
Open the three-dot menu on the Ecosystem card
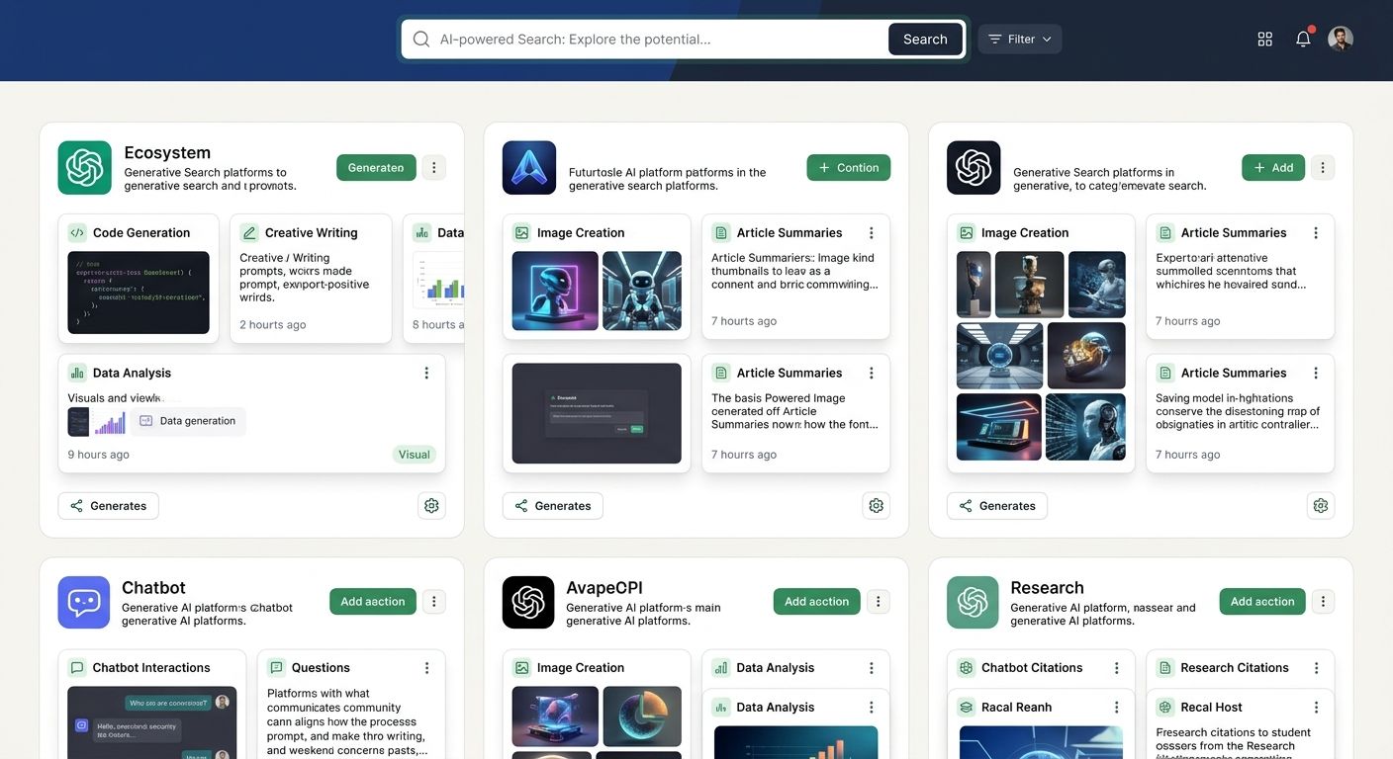(x=434, y=167)
